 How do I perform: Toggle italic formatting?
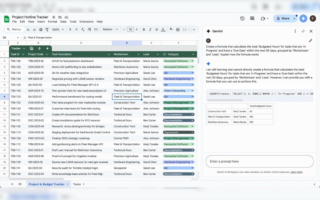click(x=150, y=30)
